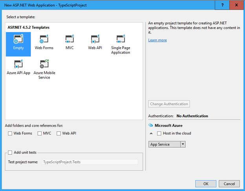Select the Azure API App template
This screenshot has width=245, height=191.
click(x=18, y=67)
